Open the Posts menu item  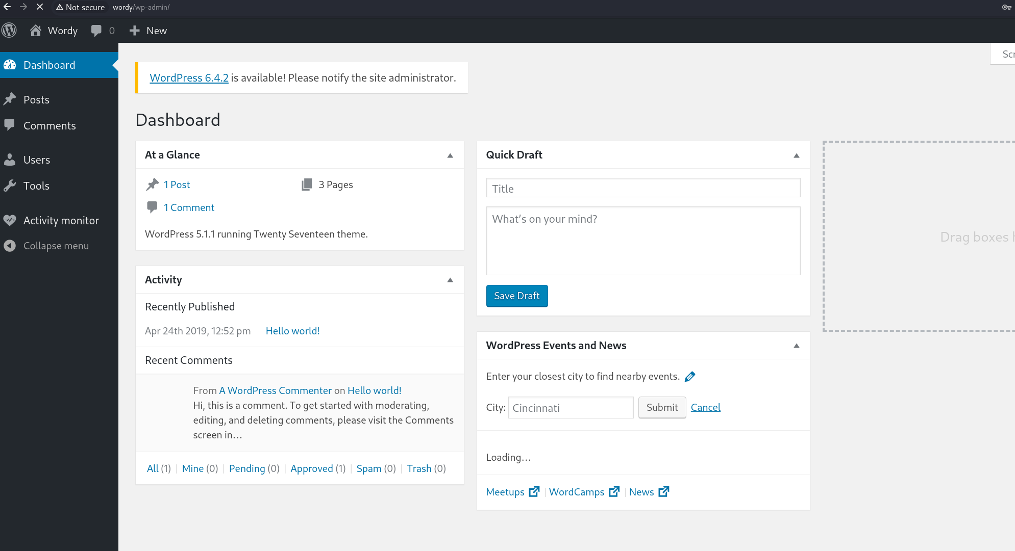[x=59, y=99]
